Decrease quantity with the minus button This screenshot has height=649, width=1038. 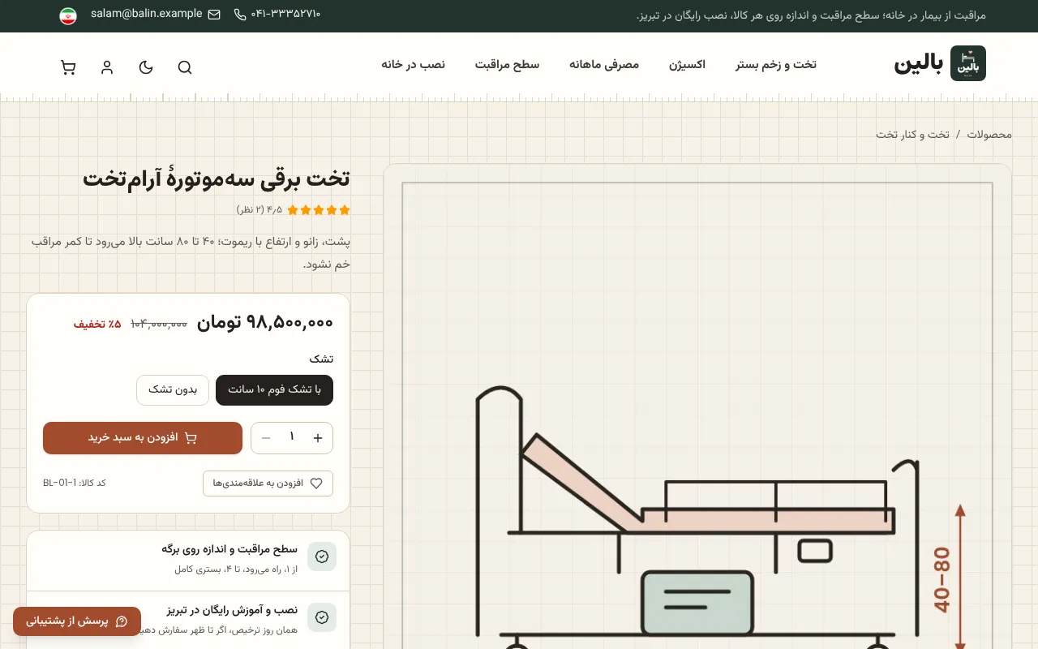[266, 438]
